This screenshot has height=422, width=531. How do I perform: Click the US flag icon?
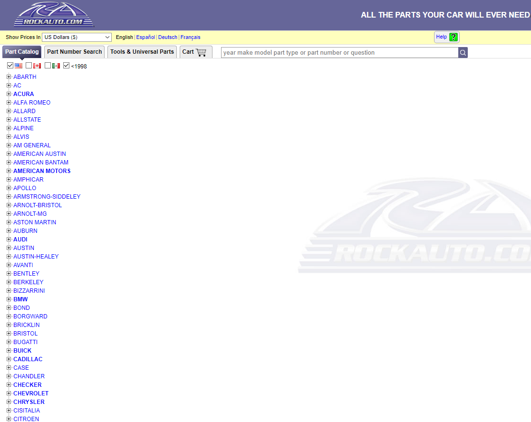19,66
